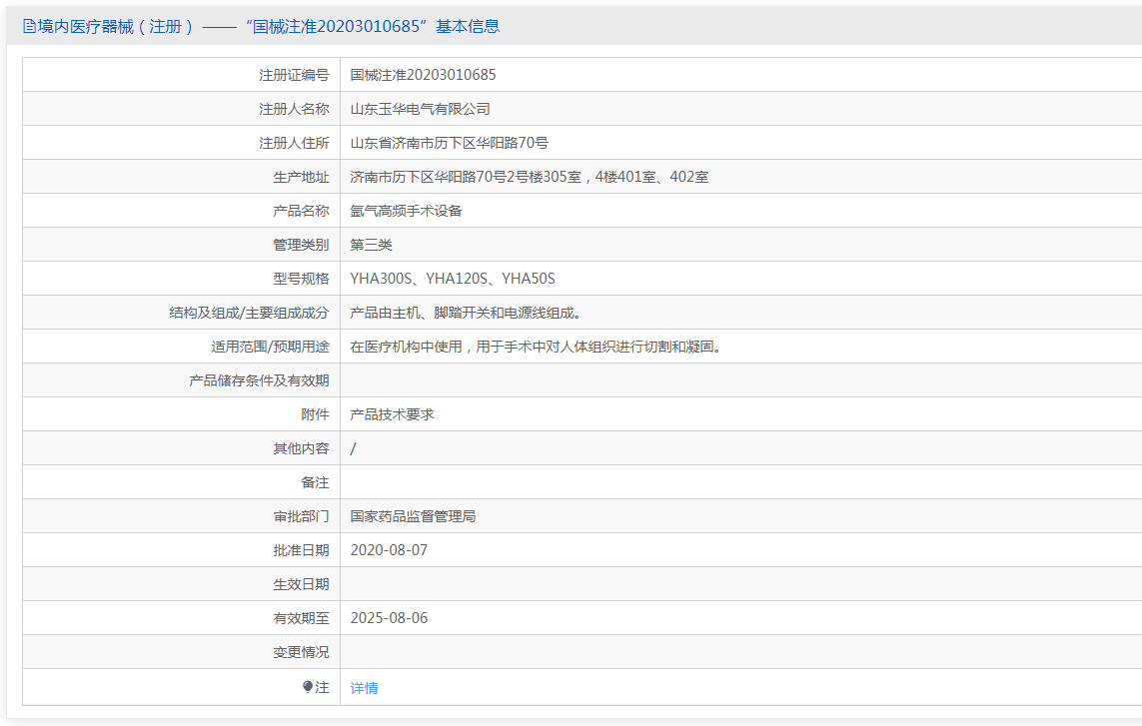
Task: Click the 批准日期 label
Action: pyautogui.click(x=301, y=550)
